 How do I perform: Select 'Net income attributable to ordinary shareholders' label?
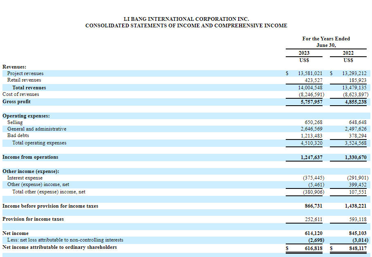pyautogui.click(x=60, y=247)
